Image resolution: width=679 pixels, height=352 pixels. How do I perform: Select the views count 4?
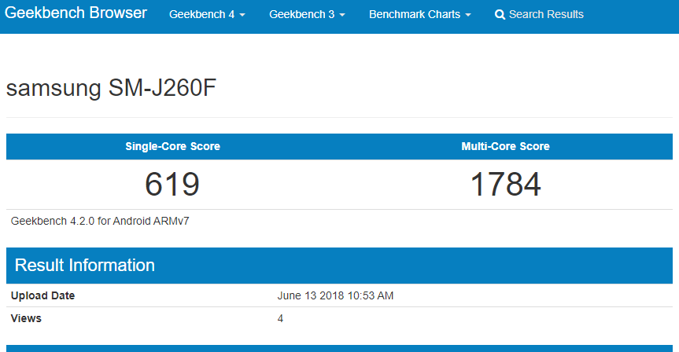pyautogui.click(x=280, y=319)
